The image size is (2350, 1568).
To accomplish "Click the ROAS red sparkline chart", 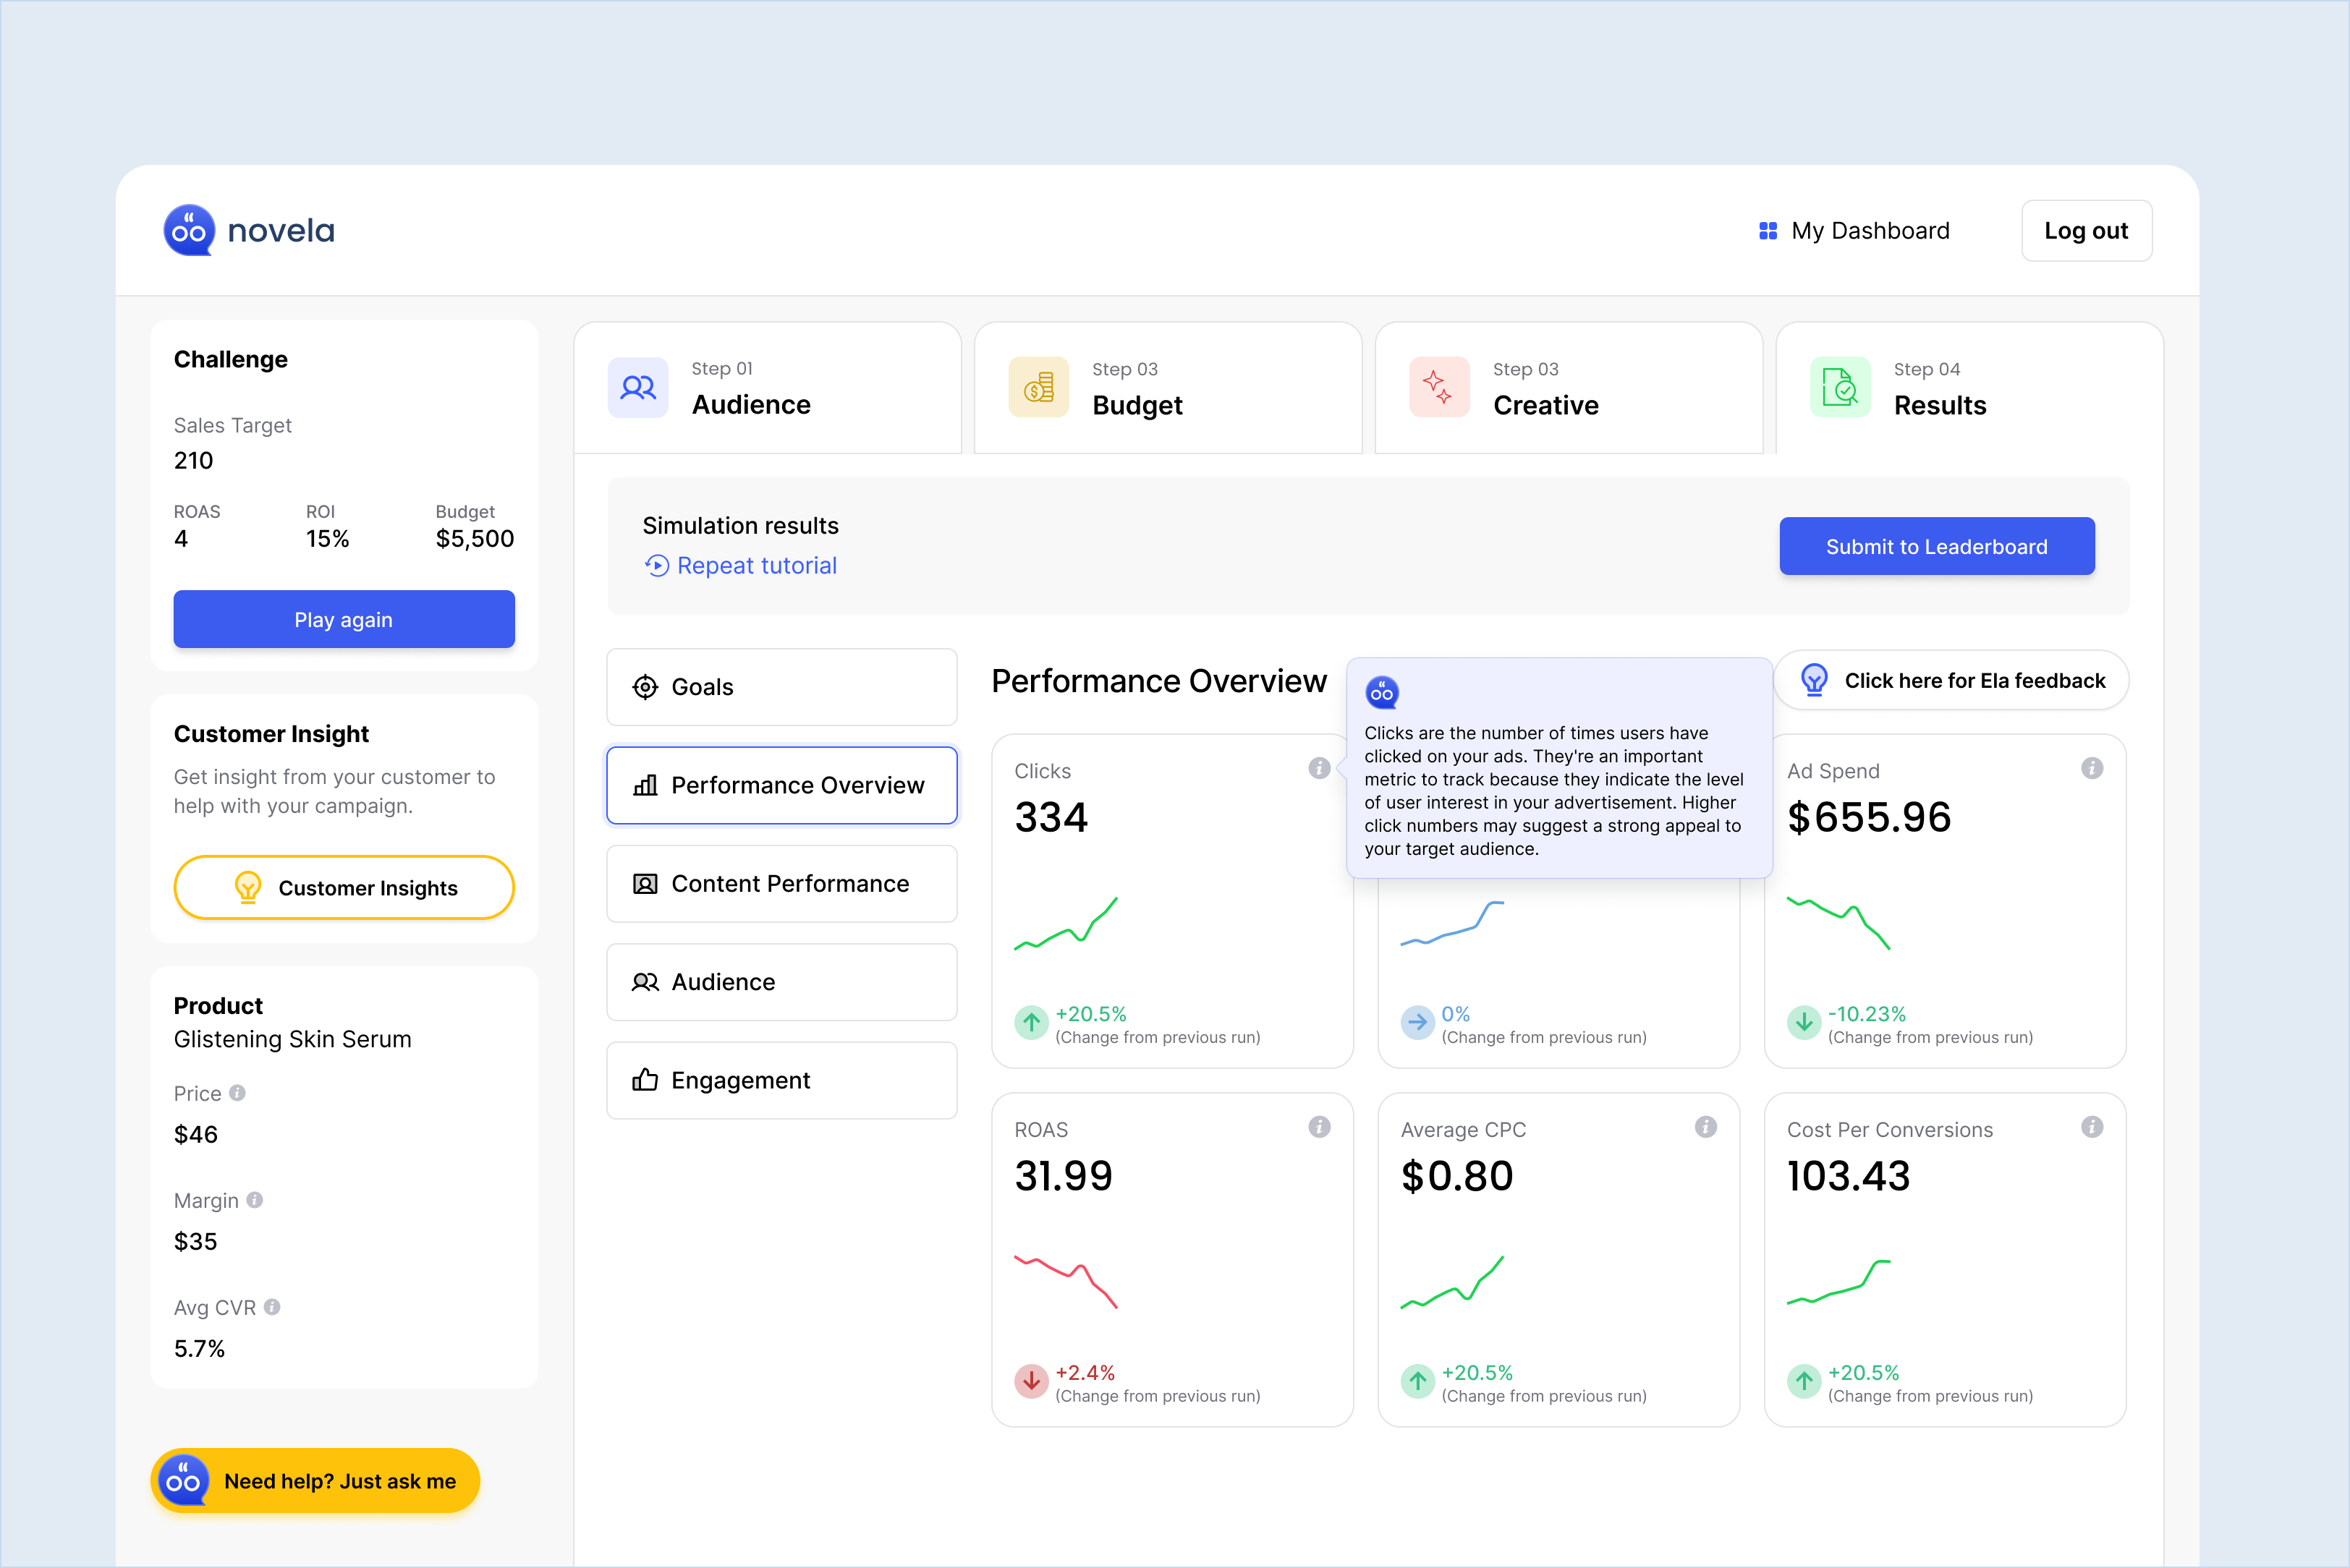I will click(1066, 1282).
